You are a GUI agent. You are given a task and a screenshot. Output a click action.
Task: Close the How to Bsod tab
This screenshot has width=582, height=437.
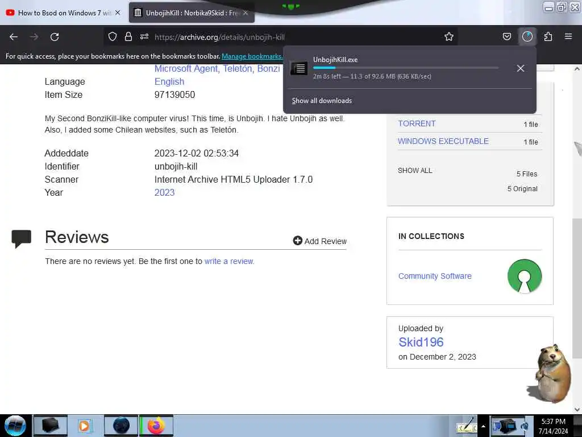pos(118,13)
